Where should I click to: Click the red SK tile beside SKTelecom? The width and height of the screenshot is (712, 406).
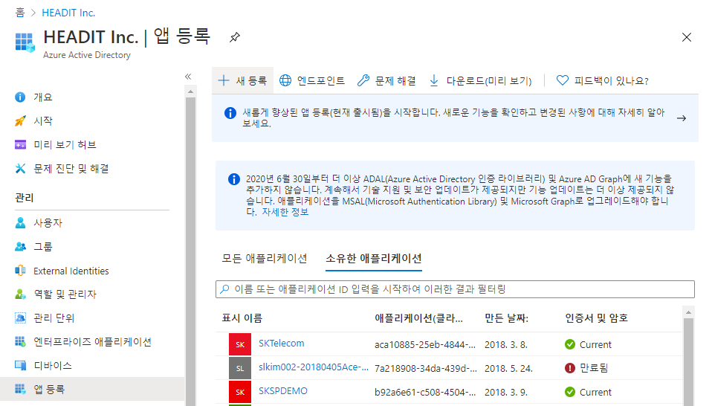[240, 344]
